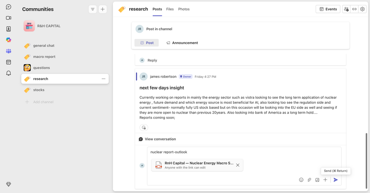
Task: Select the Announcement post type
Action: click(182, 43)
